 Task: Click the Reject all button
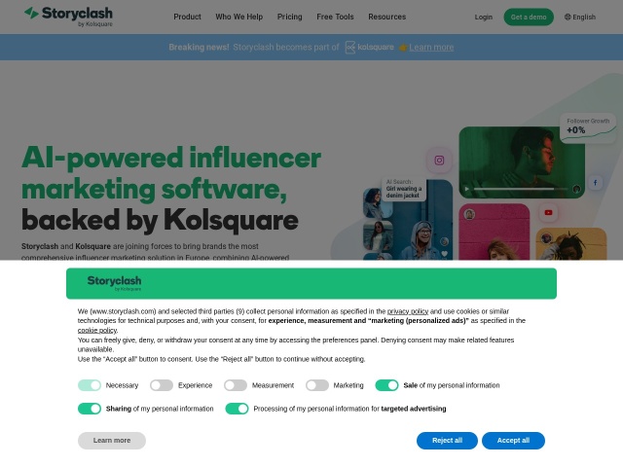pos(447,441)
